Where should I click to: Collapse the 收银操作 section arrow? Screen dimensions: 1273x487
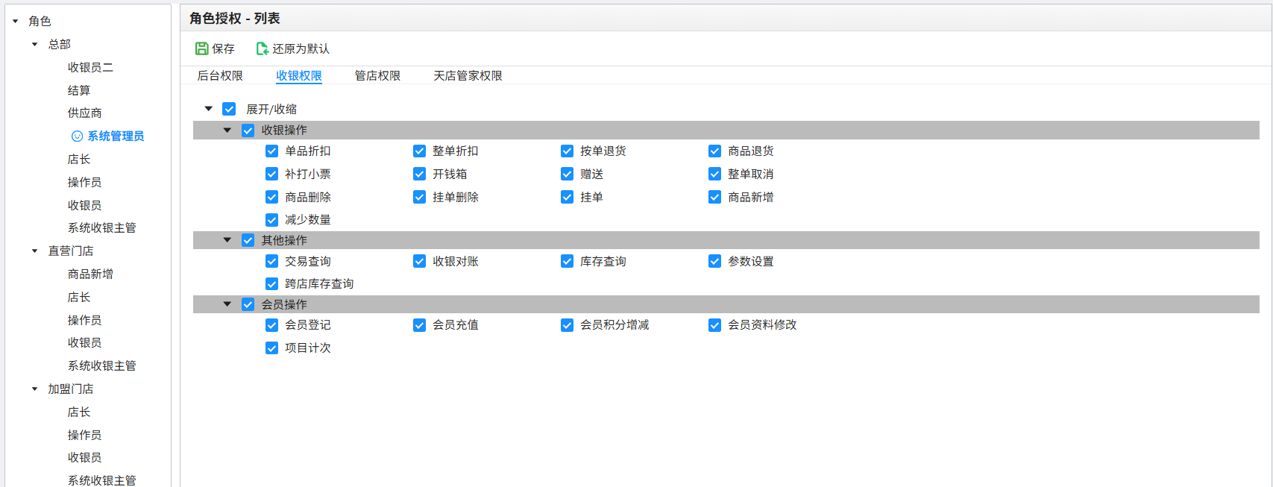[x=227, y=131]
